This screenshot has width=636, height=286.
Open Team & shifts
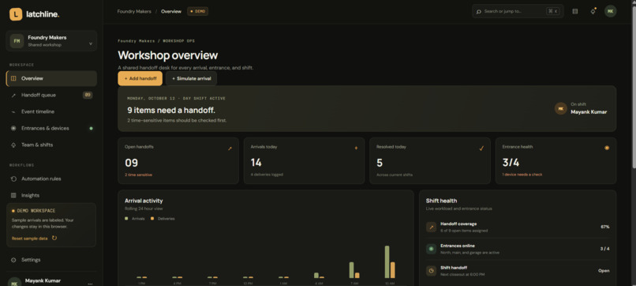click(x=51, y=145)
